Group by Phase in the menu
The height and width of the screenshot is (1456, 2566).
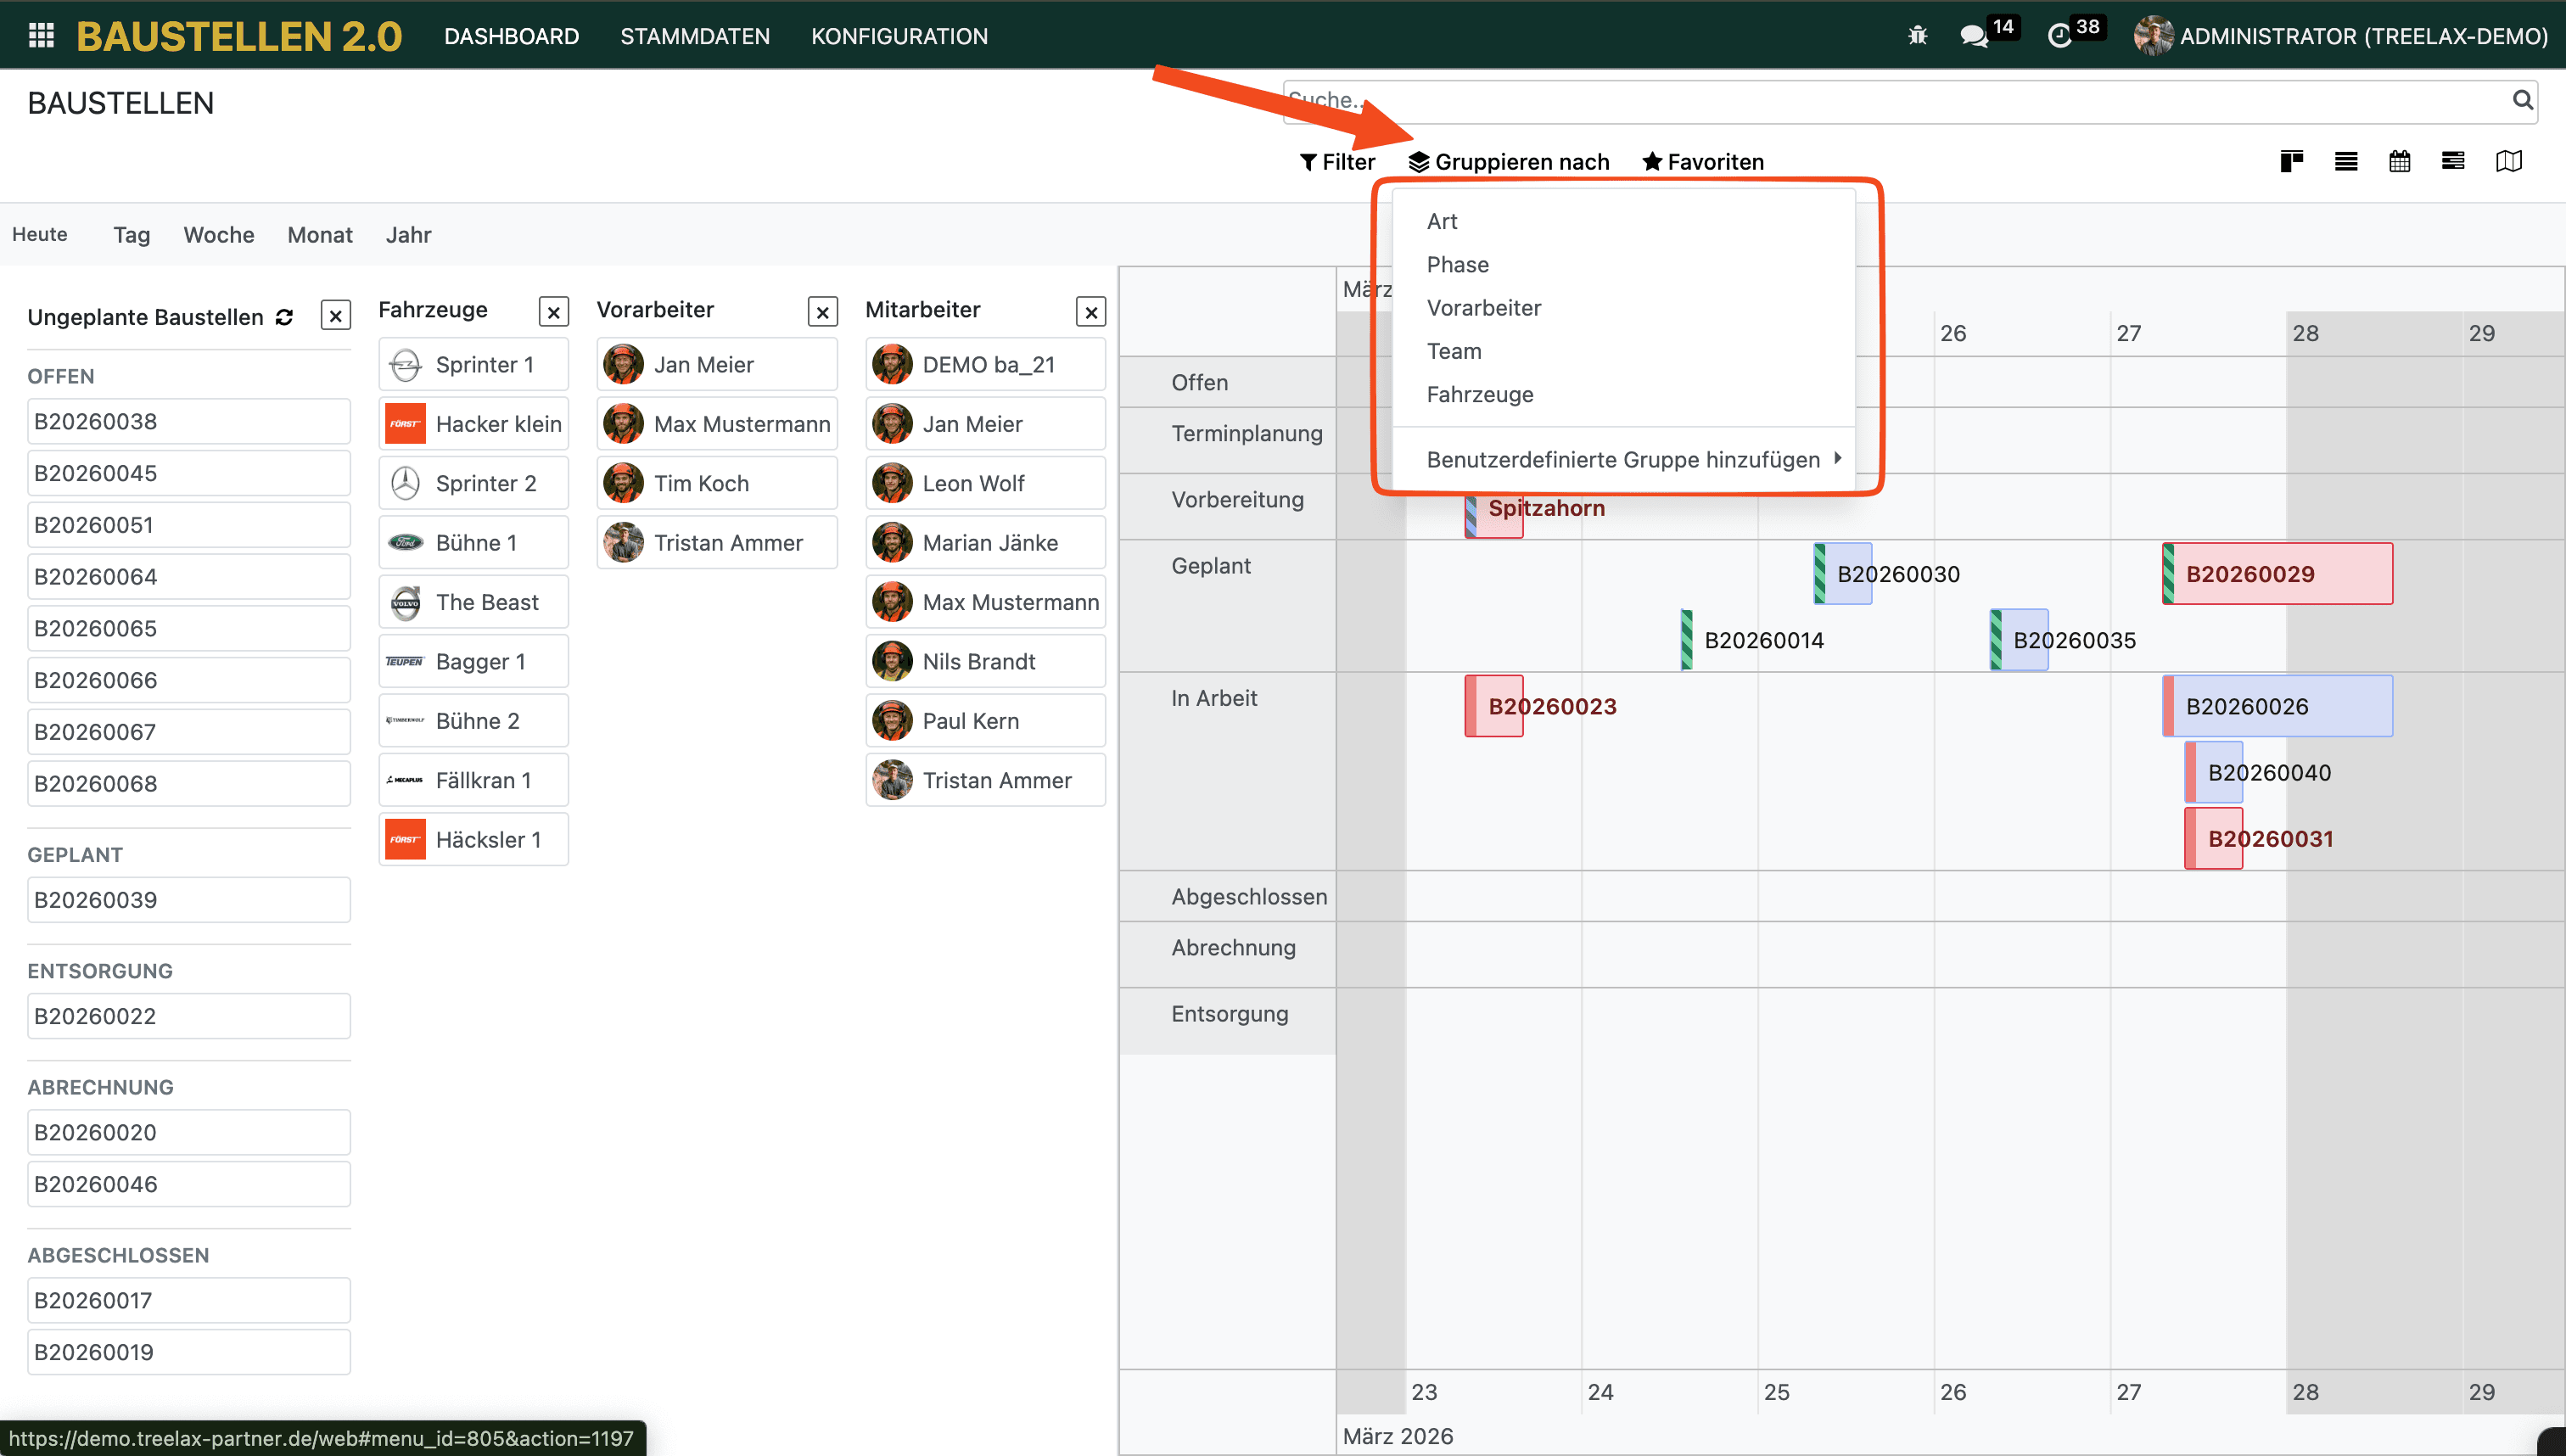point(1457,265)
